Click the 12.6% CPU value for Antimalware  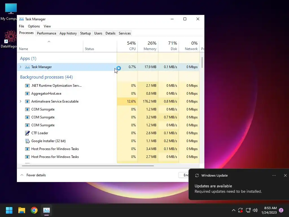coord(132,101)
